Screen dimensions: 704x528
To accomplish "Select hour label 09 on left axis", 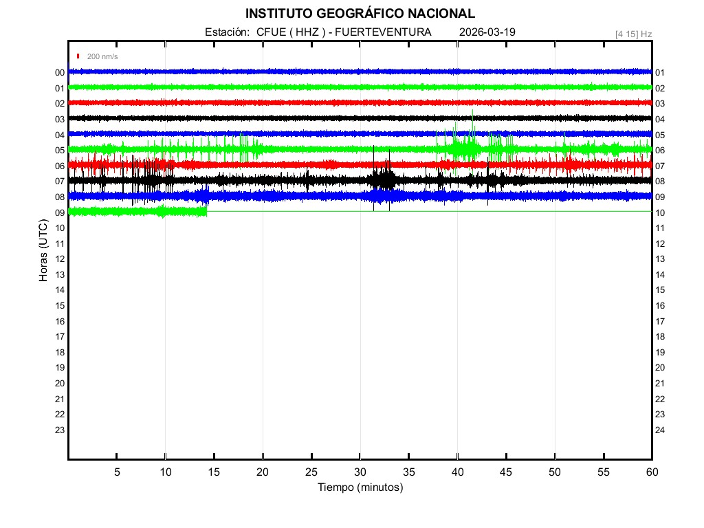I will (x=60, y=212).
